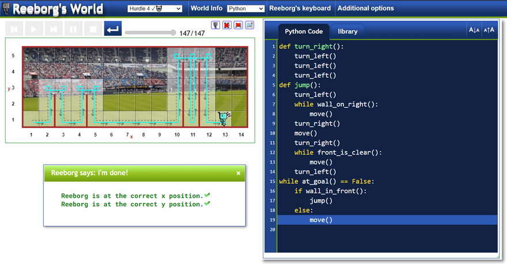Increase editor font size with A↑A icon
This screenshot has width=507, height=264.
pyautogui.click(x=489, y=30)
